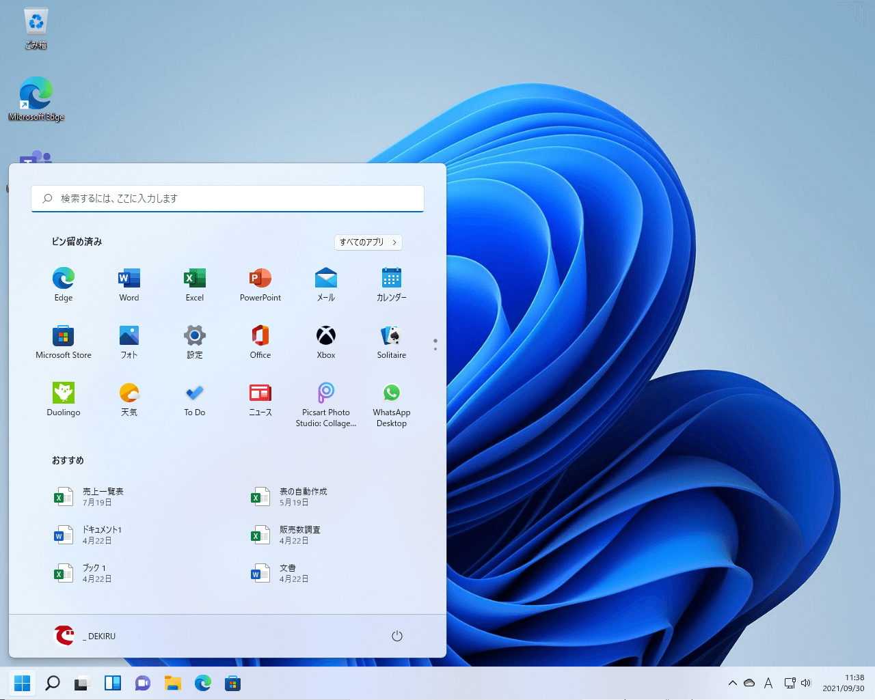Screen dimensions: 875x700
Task: Open clock showing 11:38
Action: (844, 683)
